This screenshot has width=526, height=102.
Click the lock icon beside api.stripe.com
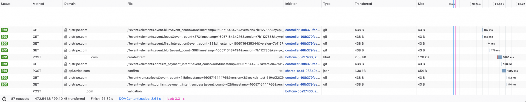66,71
